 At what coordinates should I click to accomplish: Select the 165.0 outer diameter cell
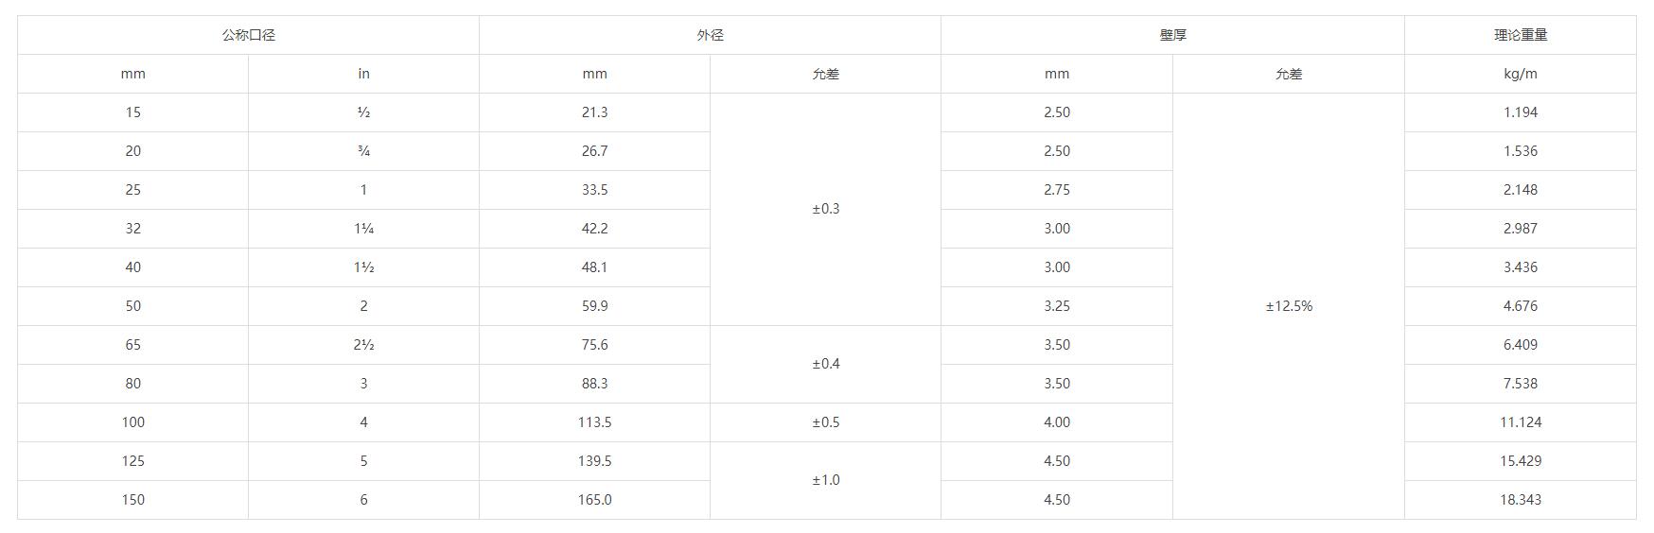[x=594, y=500]
